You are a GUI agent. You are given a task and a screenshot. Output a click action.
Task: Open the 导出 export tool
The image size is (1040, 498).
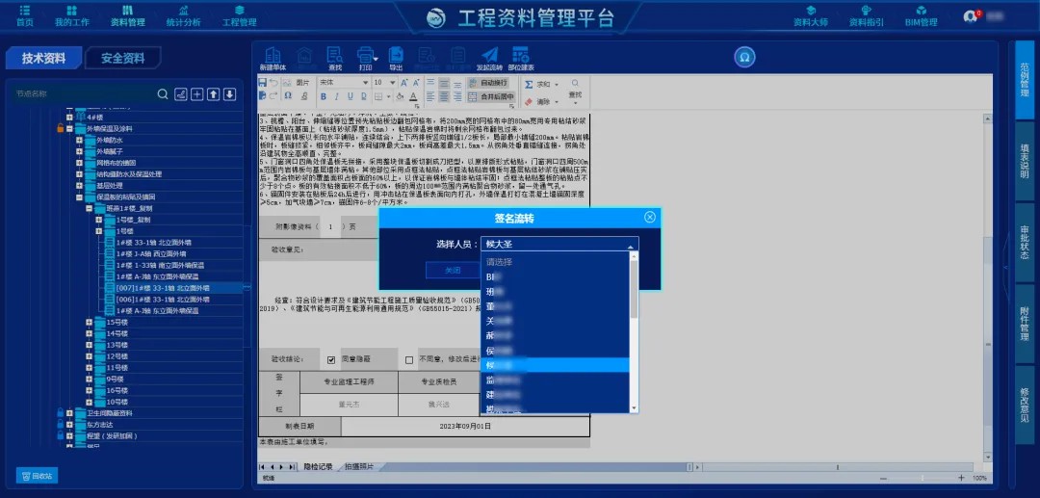click(x=396, y=55)
